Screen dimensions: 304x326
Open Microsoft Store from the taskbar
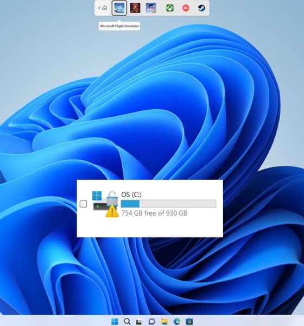tap(189, 322)
